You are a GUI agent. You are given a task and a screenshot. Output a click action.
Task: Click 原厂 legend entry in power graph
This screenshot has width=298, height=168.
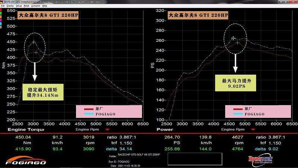coord(242,109)
